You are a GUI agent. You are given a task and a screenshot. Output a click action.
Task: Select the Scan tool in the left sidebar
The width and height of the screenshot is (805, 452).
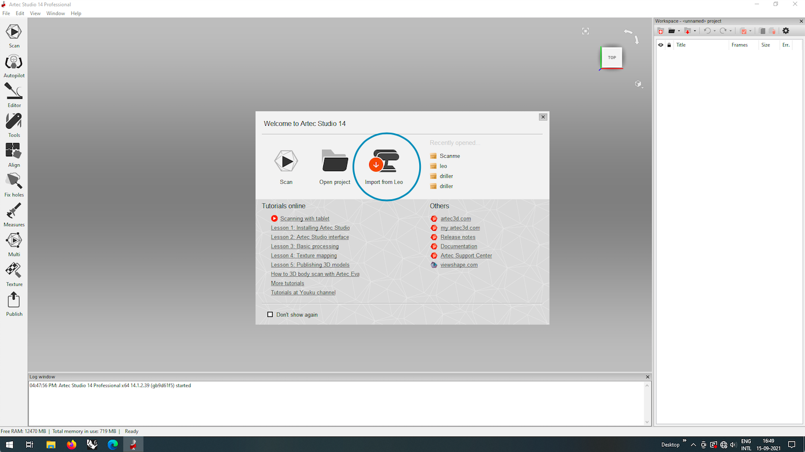(x=14, y=36)
